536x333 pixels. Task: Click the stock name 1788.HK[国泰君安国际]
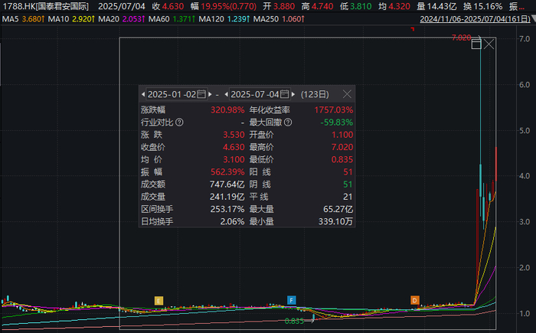click(x=45, y=6)
